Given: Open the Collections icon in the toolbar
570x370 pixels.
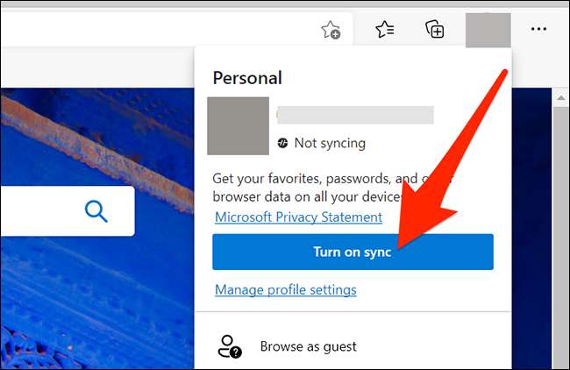Looking at the screenshot, I should (435, 30).
